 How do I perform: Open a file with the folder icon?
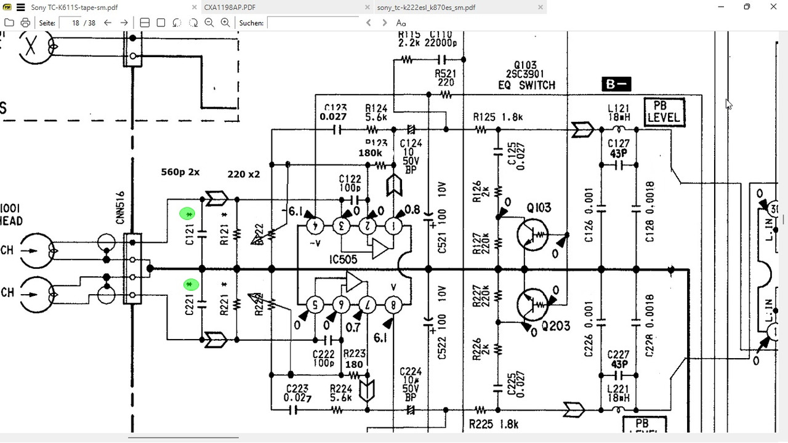click(9, 23)
